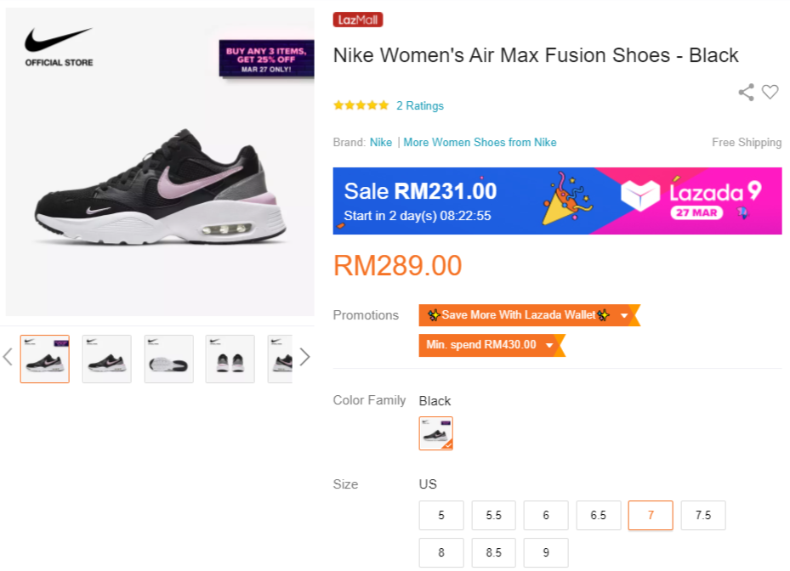Select US size 8.5

pyautogui.click(x=493, y=552)
